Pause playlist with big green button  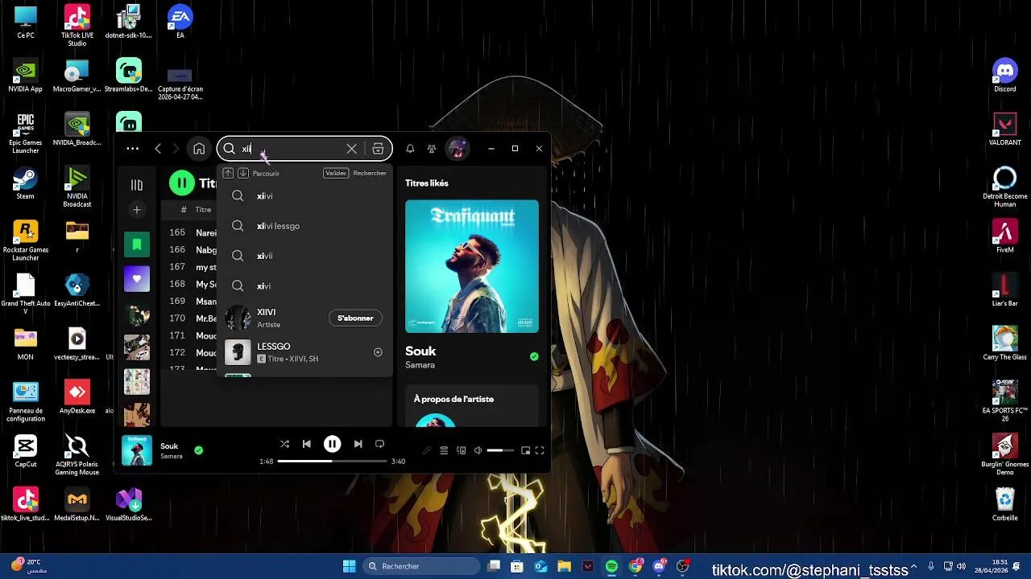click(x=182, y=183)
